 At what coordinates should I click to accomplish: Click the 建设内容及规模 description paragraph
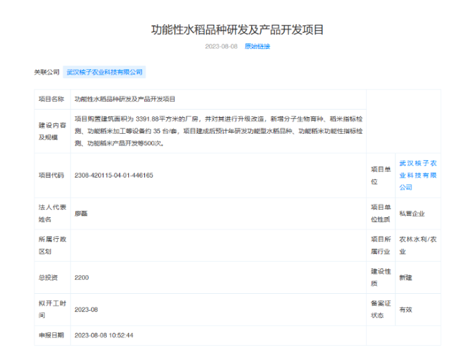click(218, 130)
